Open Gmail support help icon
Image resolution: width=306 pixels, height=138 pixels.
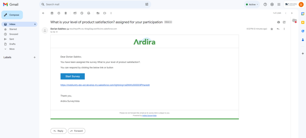(265, 5)
